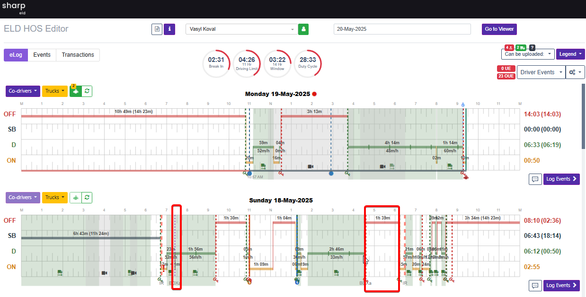This screenshot has height=297, width=586.
Task: Open Log Events for Monday 19-May
Action: pyautogui.click(x=561, y=179)
